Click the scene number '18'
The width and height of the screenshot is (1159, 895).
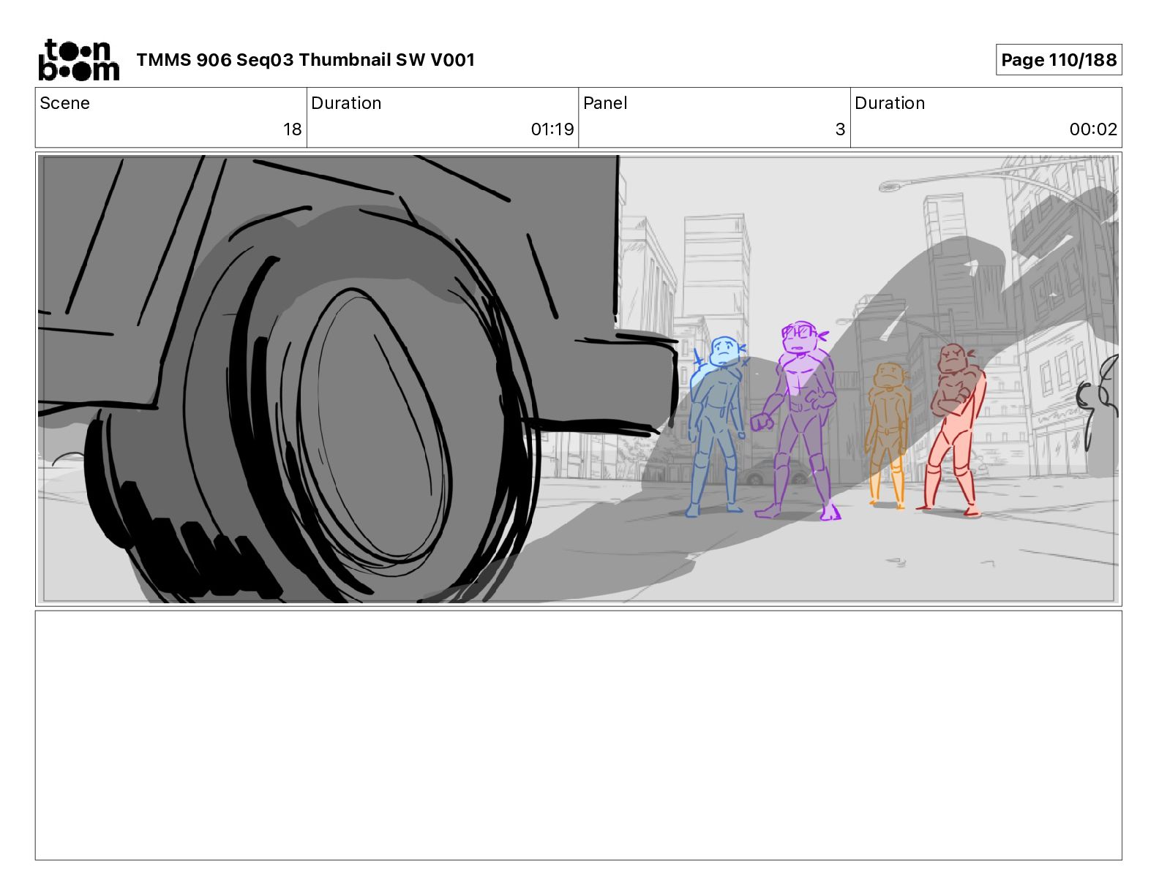pos(292,129)
